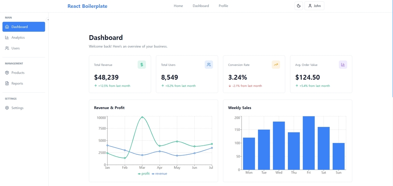
Task: Click the SETTINGS section label in sidebar
Action: point(11,99)
